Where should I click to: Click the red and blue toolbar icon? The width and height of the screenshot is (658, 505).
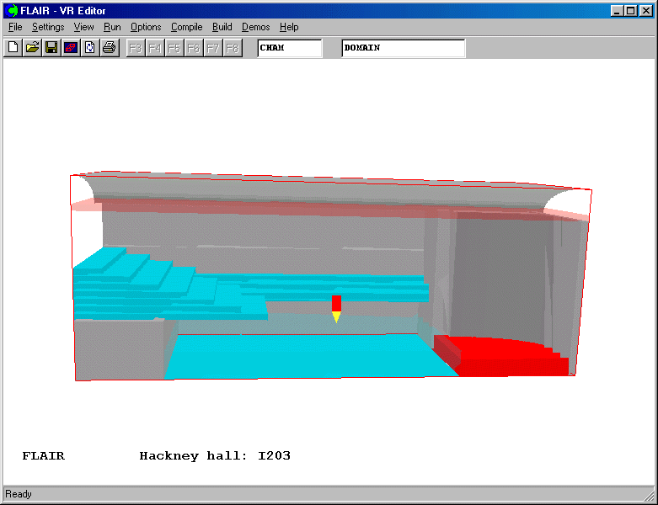71,48
